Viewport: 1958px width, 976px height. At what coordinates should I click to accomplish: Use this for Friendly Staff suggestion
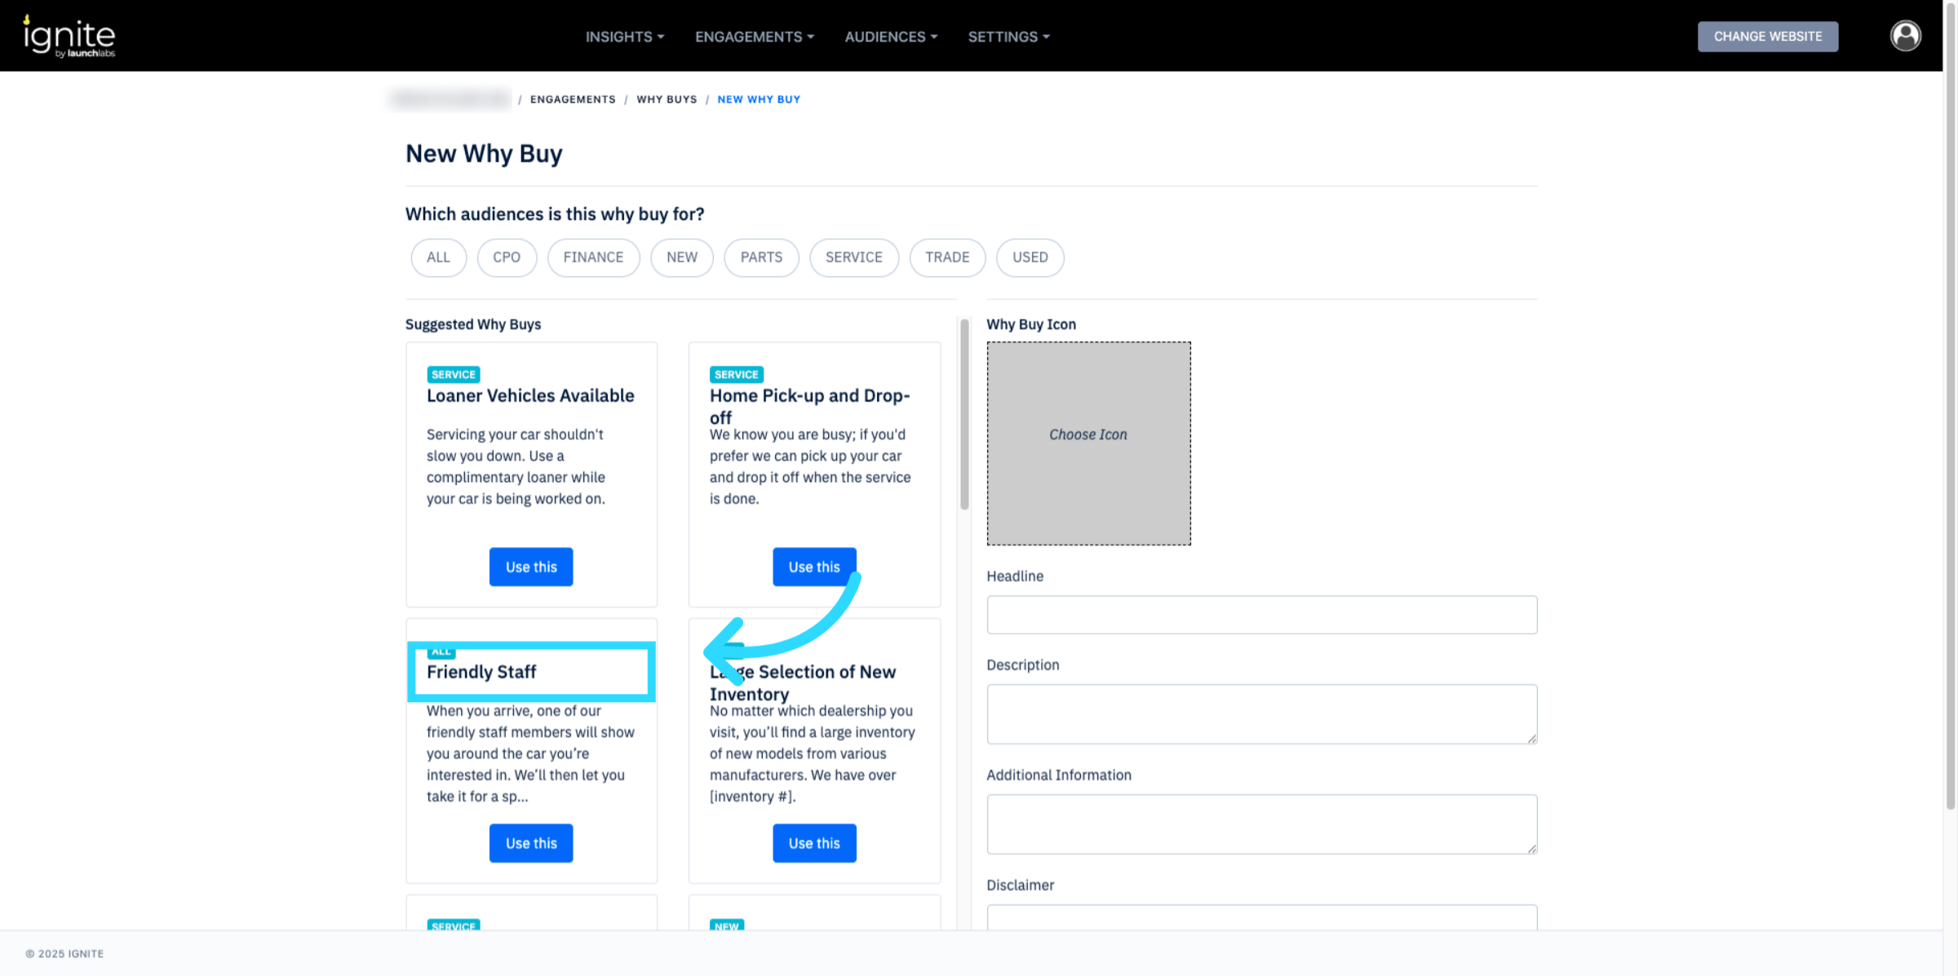click(x=531, y=843)
